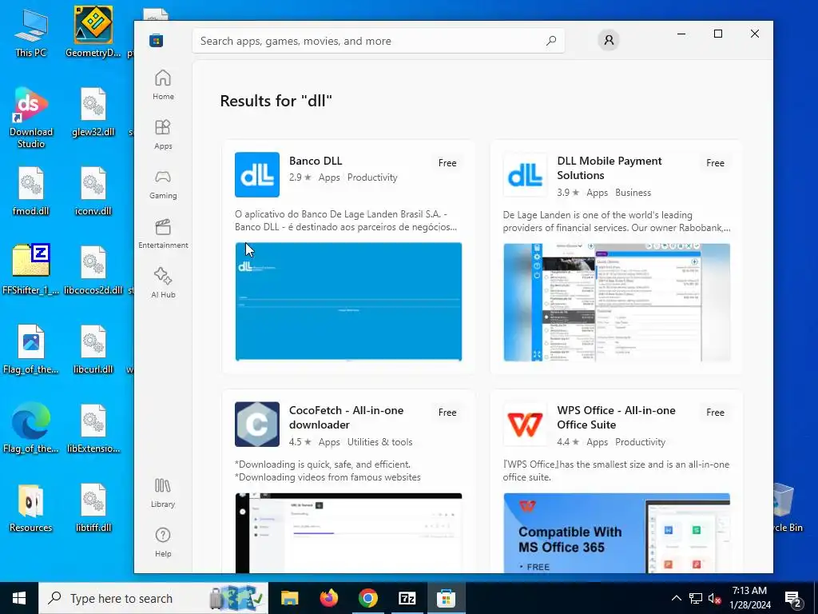
Task: Open File Explorer from the taskbar
Action: pyautogui.click(x=289, y=598)
